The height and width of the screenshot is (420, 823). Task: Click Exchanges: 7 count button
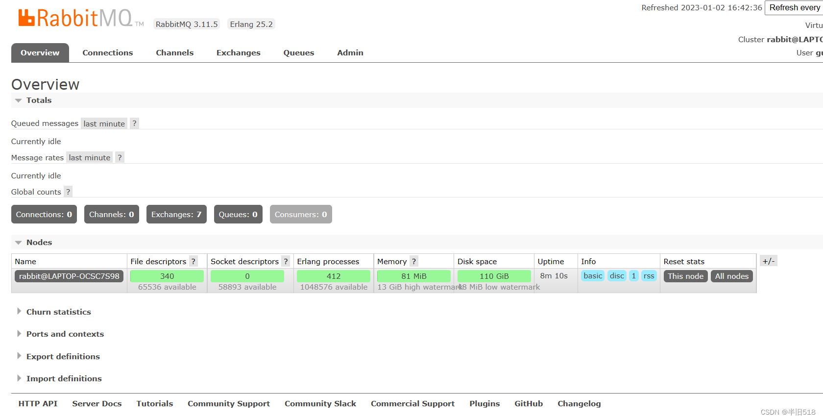pyautogui.click(x=176, y=214)
